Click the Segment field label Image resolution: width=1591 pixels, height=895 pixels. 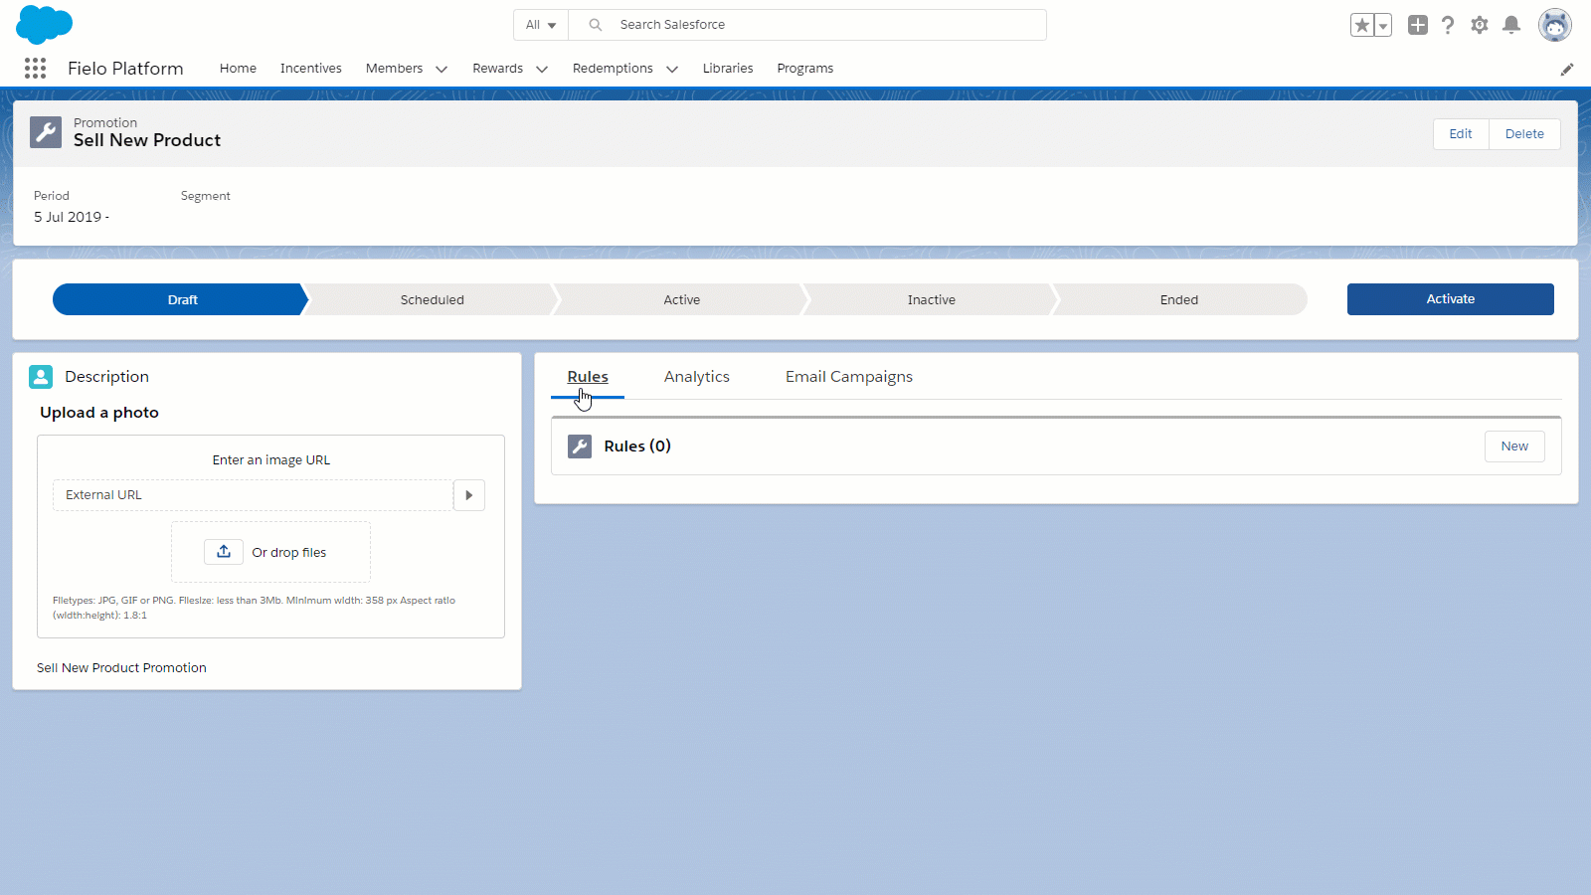206,196
